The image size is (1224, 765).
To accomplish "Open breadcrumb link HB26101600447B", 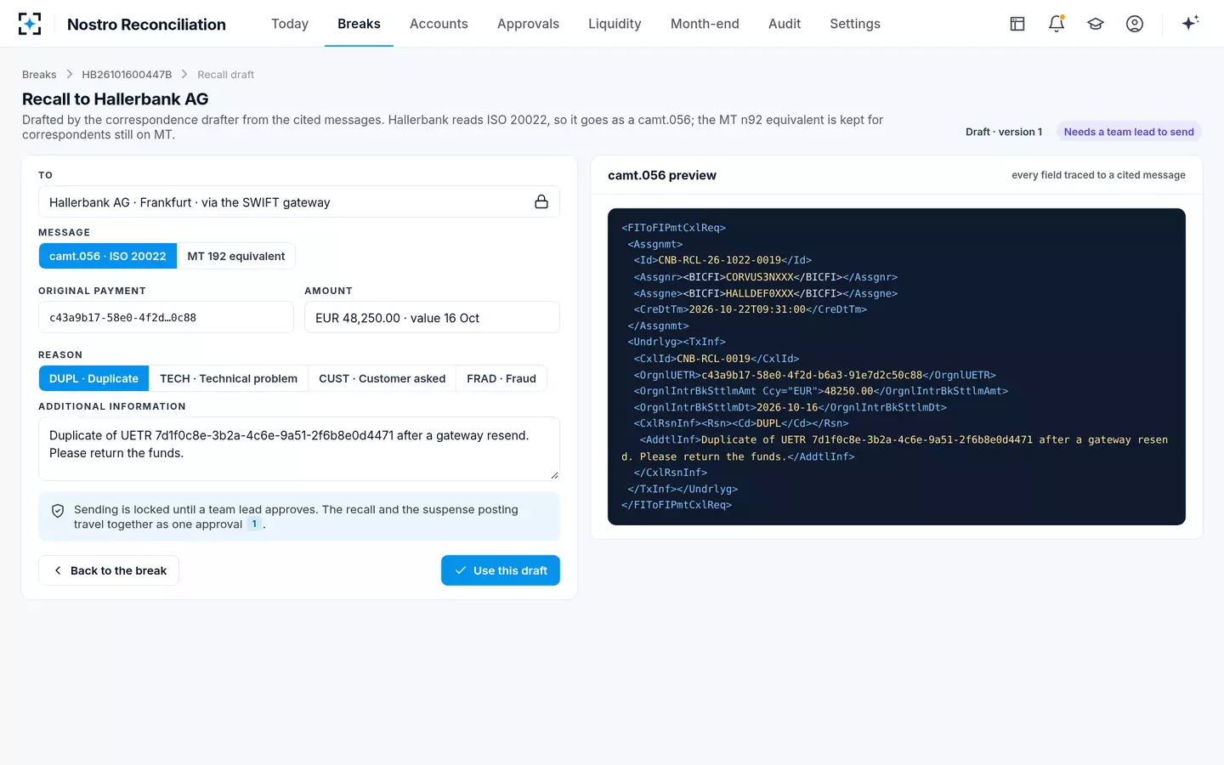I will [x=127, y=75].
